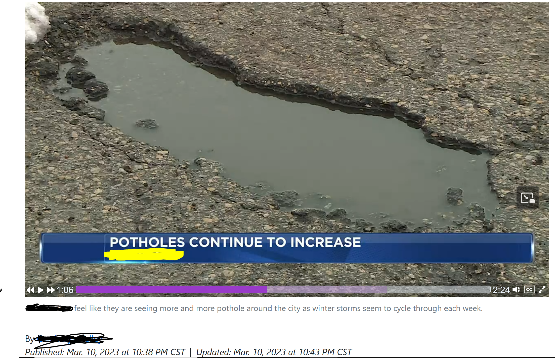Image resolution: width=555 pixels, height=358 pixels.
Task: Jump to the gray unbuffered end of the progress bar
Action: click(x=439, y=290)
